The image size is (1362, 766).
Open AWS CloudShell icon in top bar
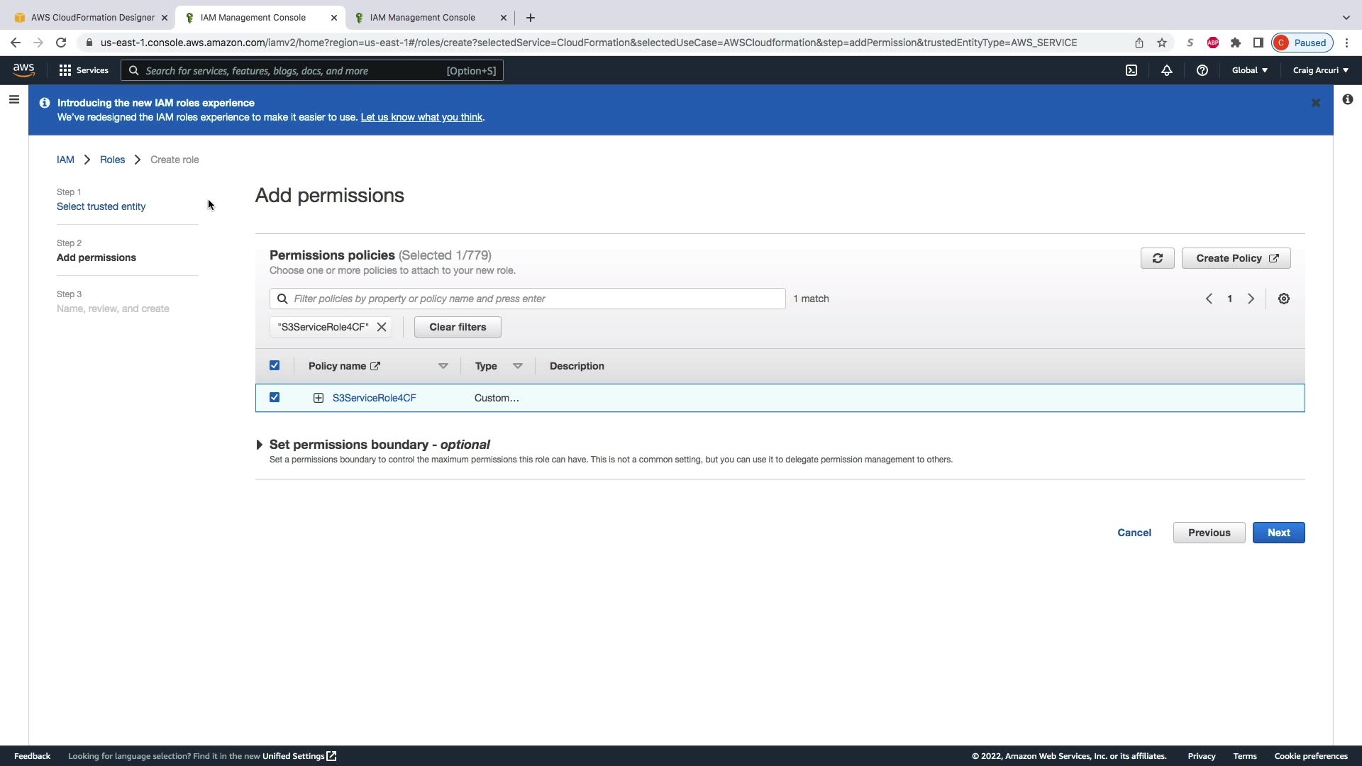coord(1131,70)
